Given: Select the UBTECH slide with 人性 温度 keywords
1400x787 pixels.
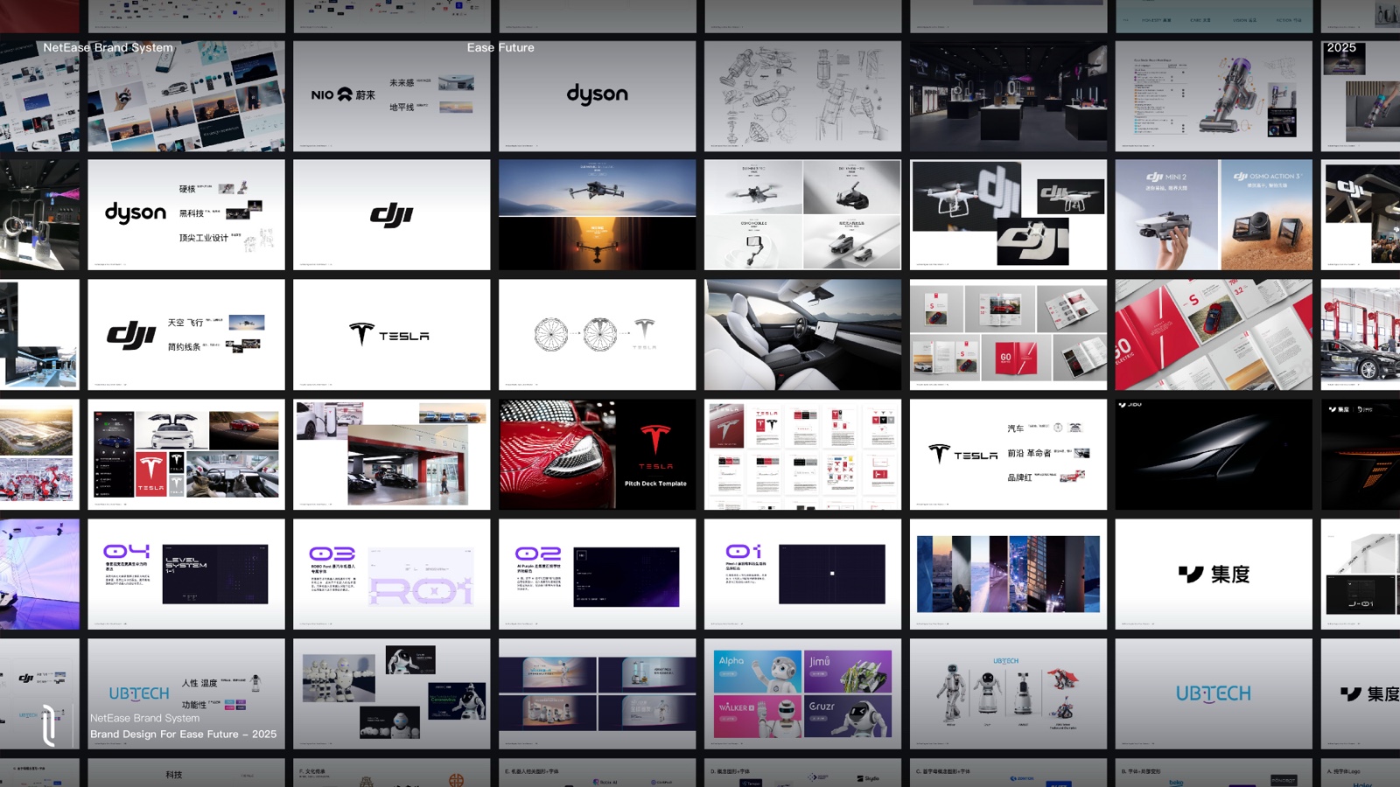Looking at the screenshot, I should [x=186, y=693].
